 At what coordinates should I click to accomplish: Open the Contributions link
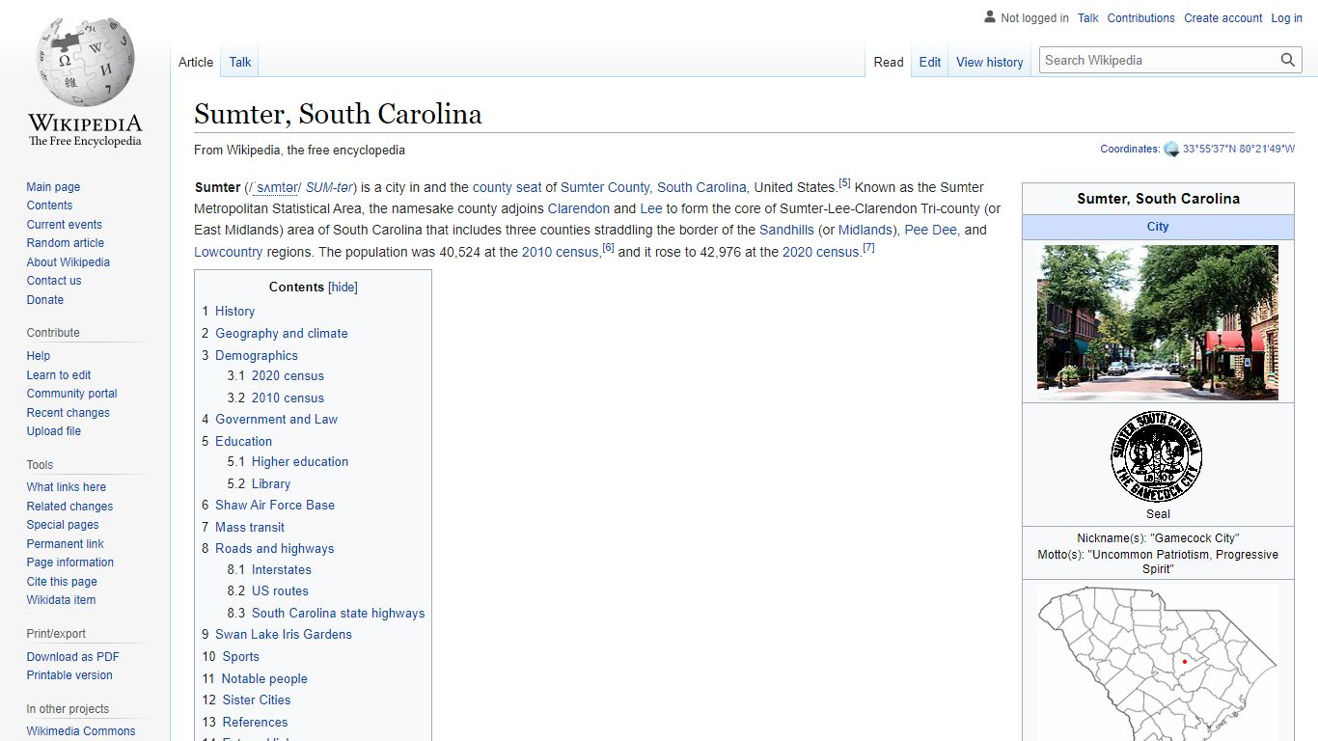1141,18
